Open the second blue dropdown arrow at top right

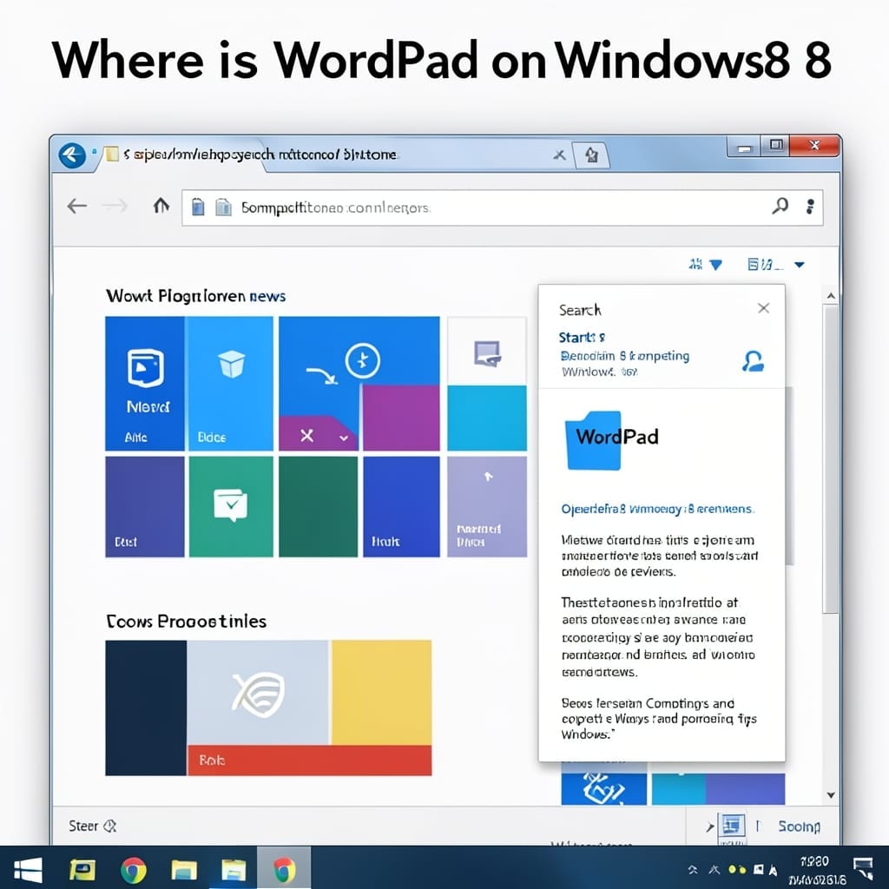tap(800, 264)
